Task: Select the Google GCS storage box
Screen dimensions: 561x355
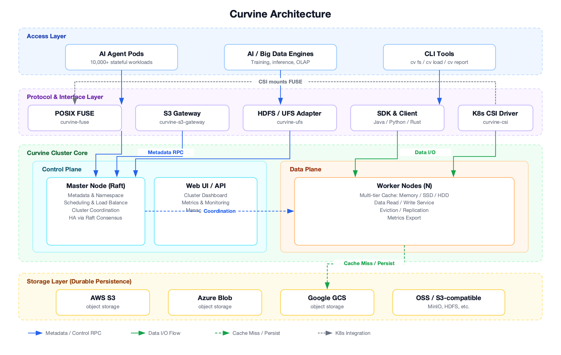Action: 327,302
